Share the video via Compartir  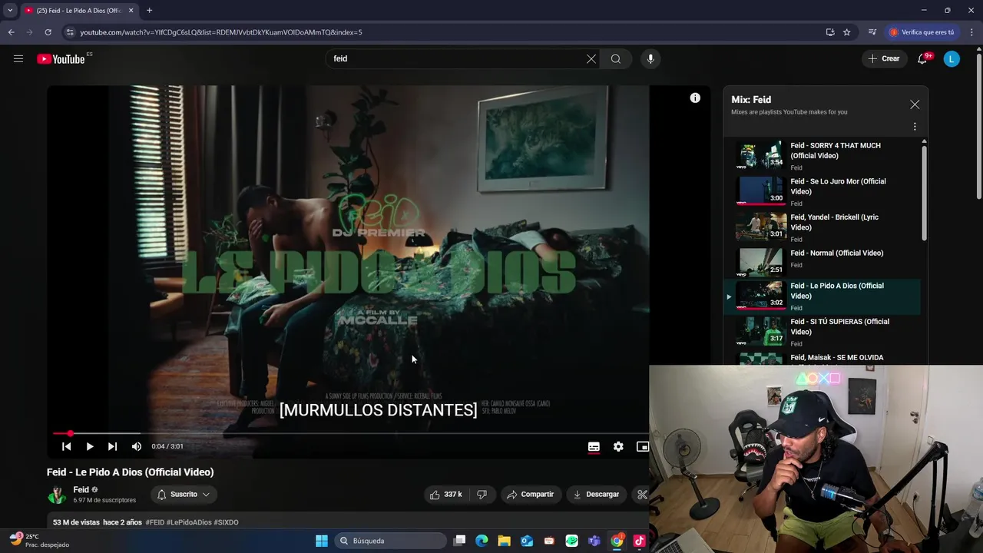[530, 495]
